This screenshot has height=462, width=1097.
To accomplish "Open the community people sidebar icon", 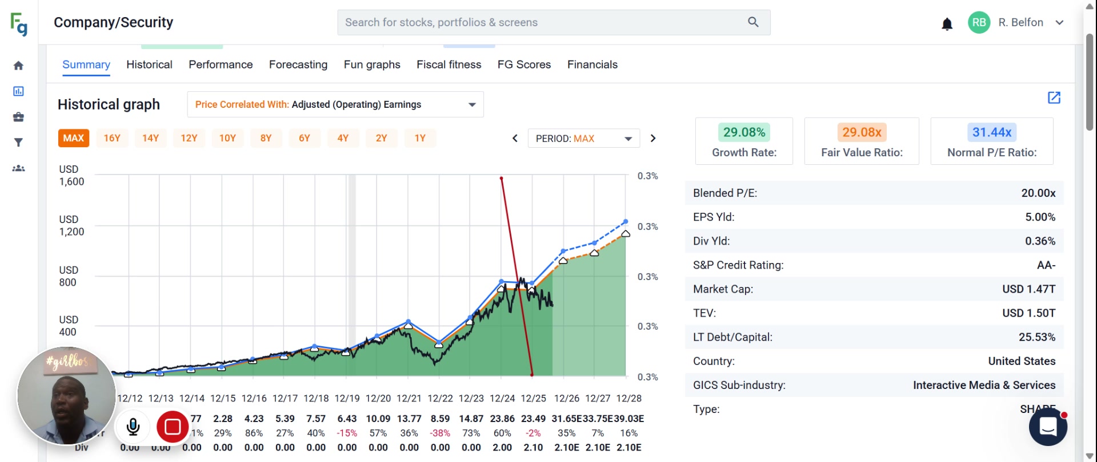I will coord(18,168).
